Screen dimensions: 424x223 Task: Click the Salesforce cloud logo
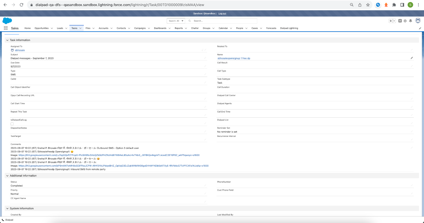pyautogui.click(x=7, y=21)
